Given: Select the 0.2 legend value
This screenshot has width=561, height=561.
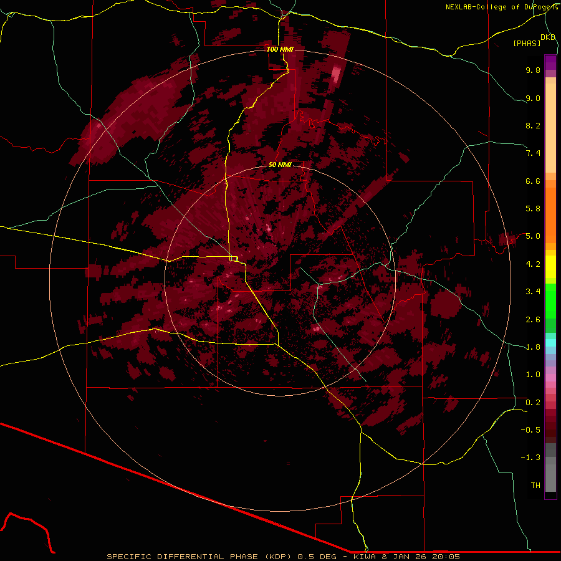Looking at the screenshot, I should point(533,403).
